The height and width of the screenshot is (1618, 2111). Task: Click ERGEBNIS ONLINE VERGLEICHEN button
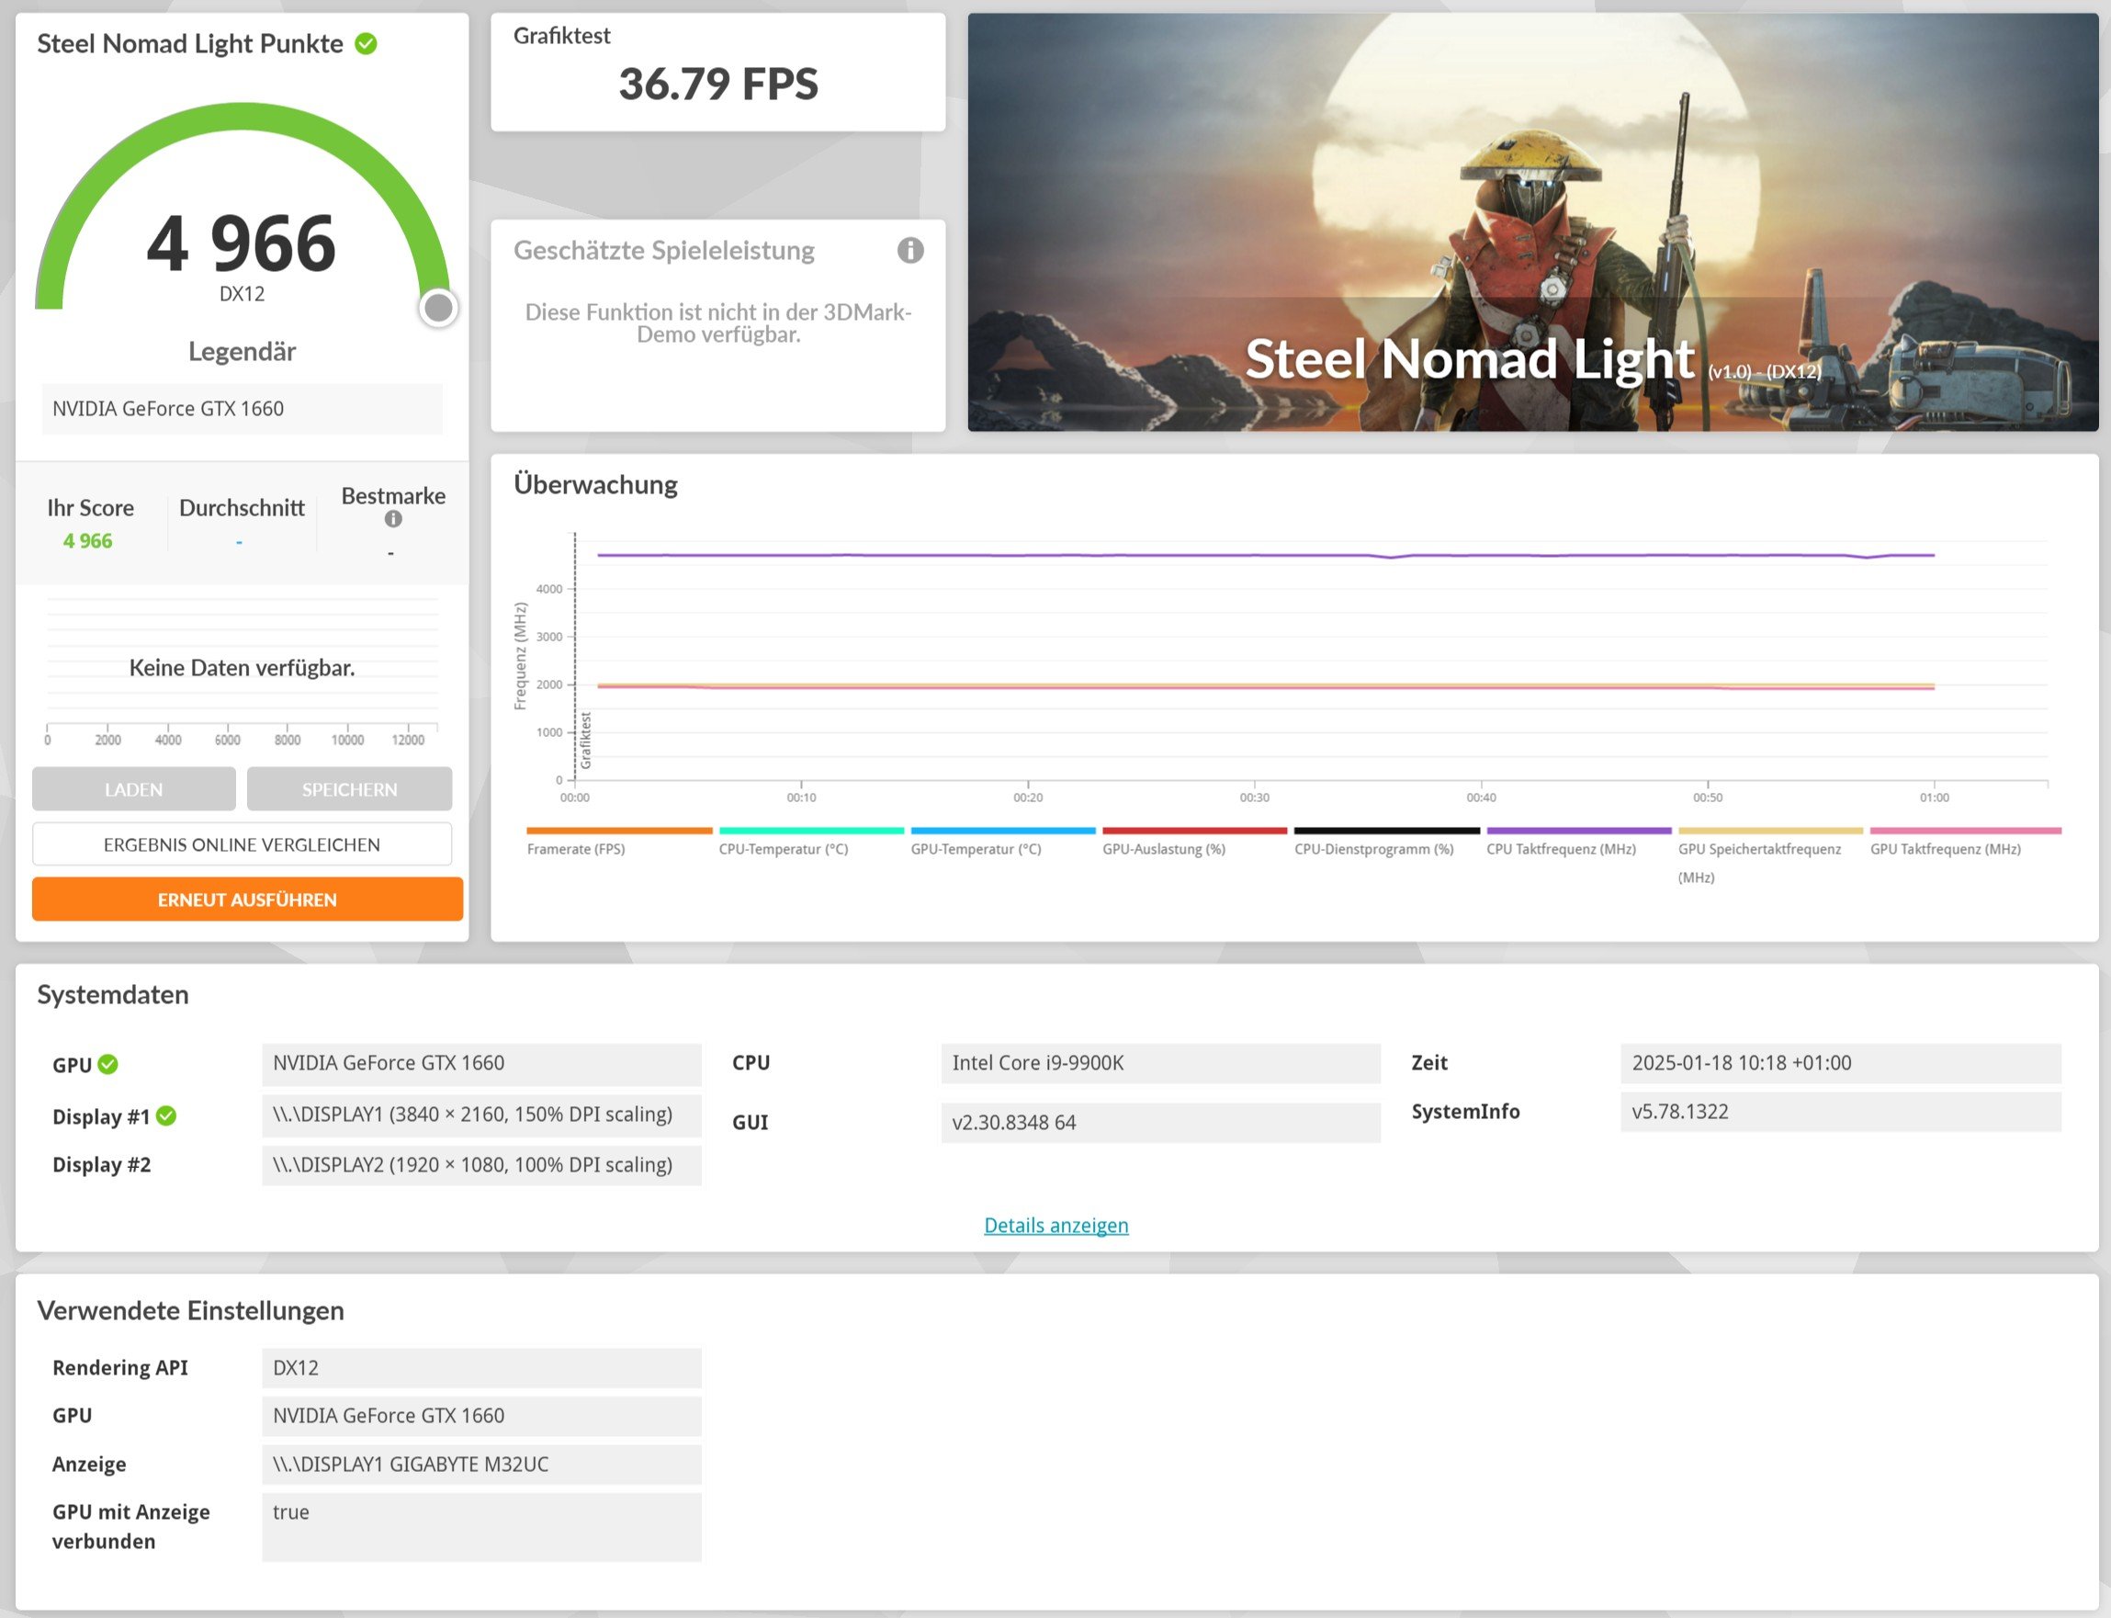coord(242,844)
